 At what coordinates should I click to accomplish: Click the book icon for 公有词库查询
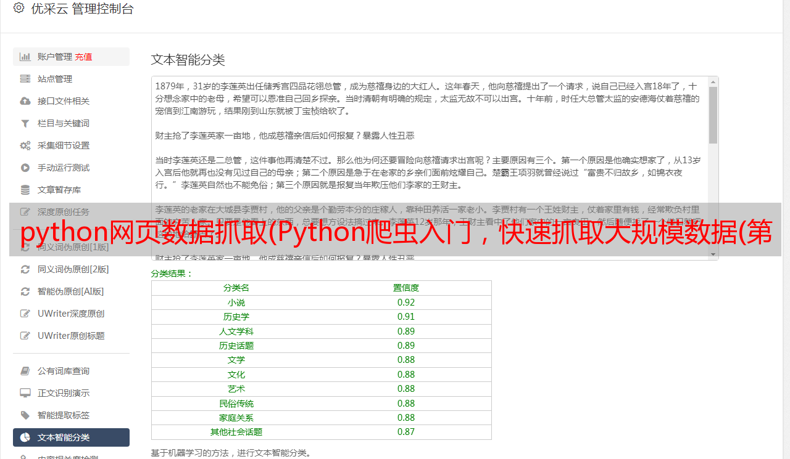[25, 371]
